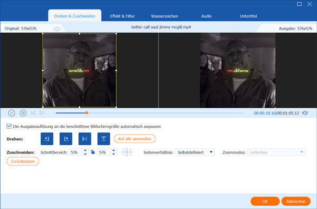Viewport: 317px width, 209px height.
Task: Toggle the aspect ratio lock icon
Action: click(x=93, y=152)
